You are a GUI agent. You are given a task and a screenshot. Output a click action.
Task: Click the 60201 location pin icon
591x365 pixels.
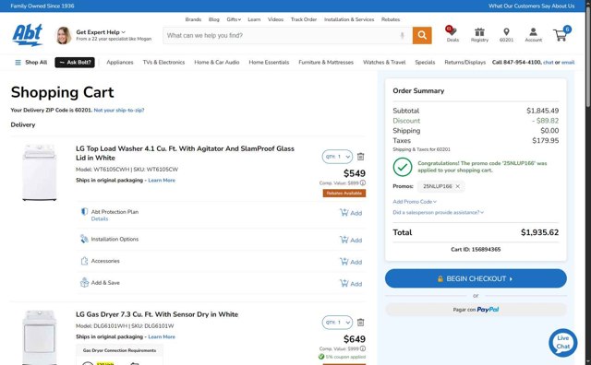click(506, 34)
